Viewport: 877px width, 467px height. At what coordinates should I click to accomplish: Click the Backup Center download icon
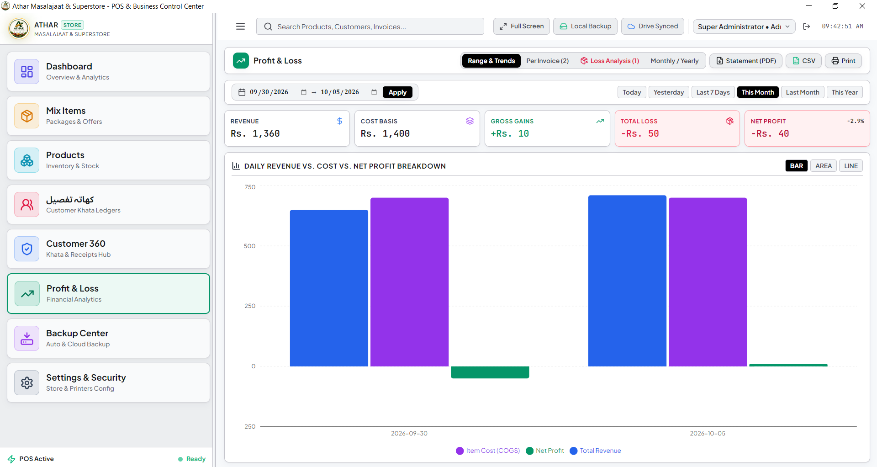[x=27, y=339]
